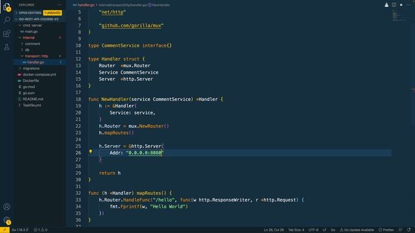This screenshot has height=233, width=415.
Task: Click the split editor icon
Action: (394, 5)
